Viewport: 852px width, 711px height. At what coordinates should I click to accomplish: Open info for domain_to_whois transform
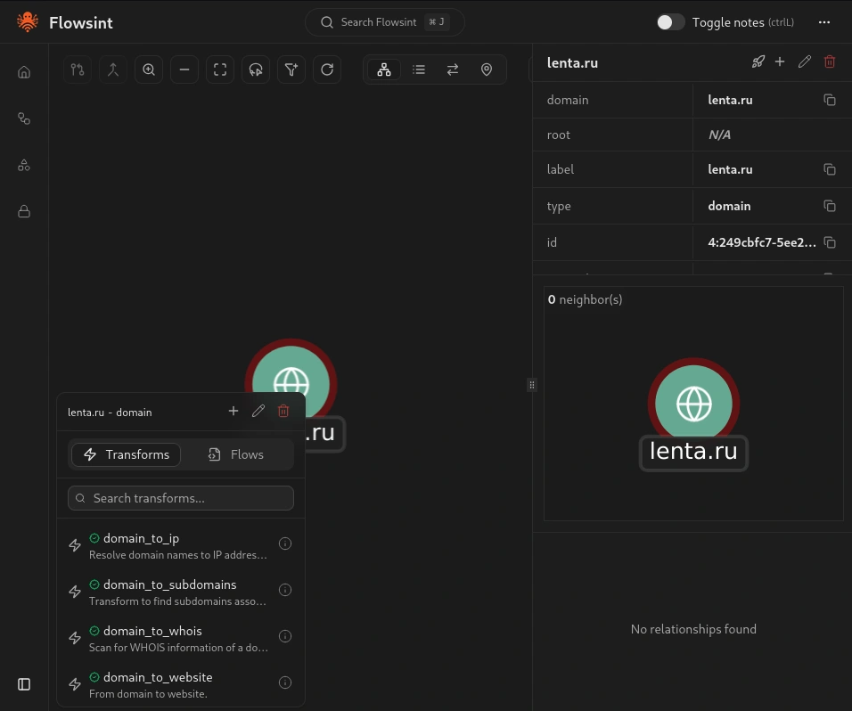(285, 636)
